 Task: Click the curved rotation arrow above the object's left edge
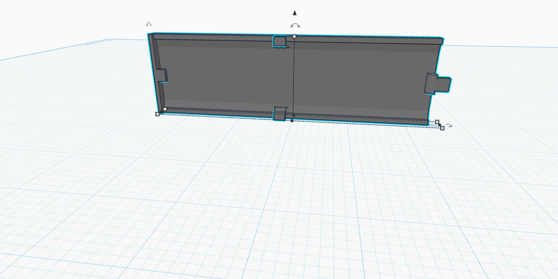tap(149, 24)
